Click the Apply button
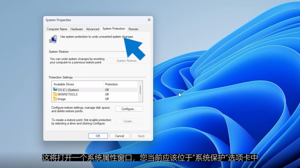Viewport: 300px width, 168px height. click(141, 136)
